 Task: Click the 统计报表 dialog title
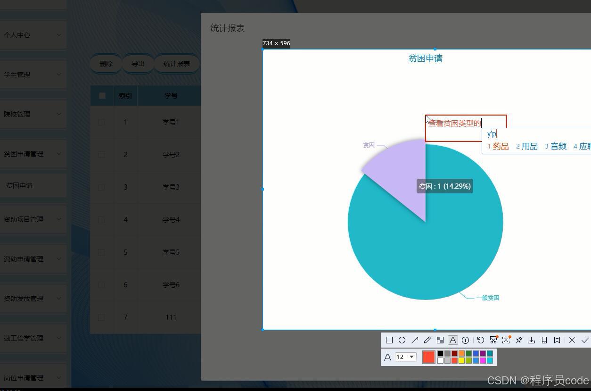[x=228, y=28]
